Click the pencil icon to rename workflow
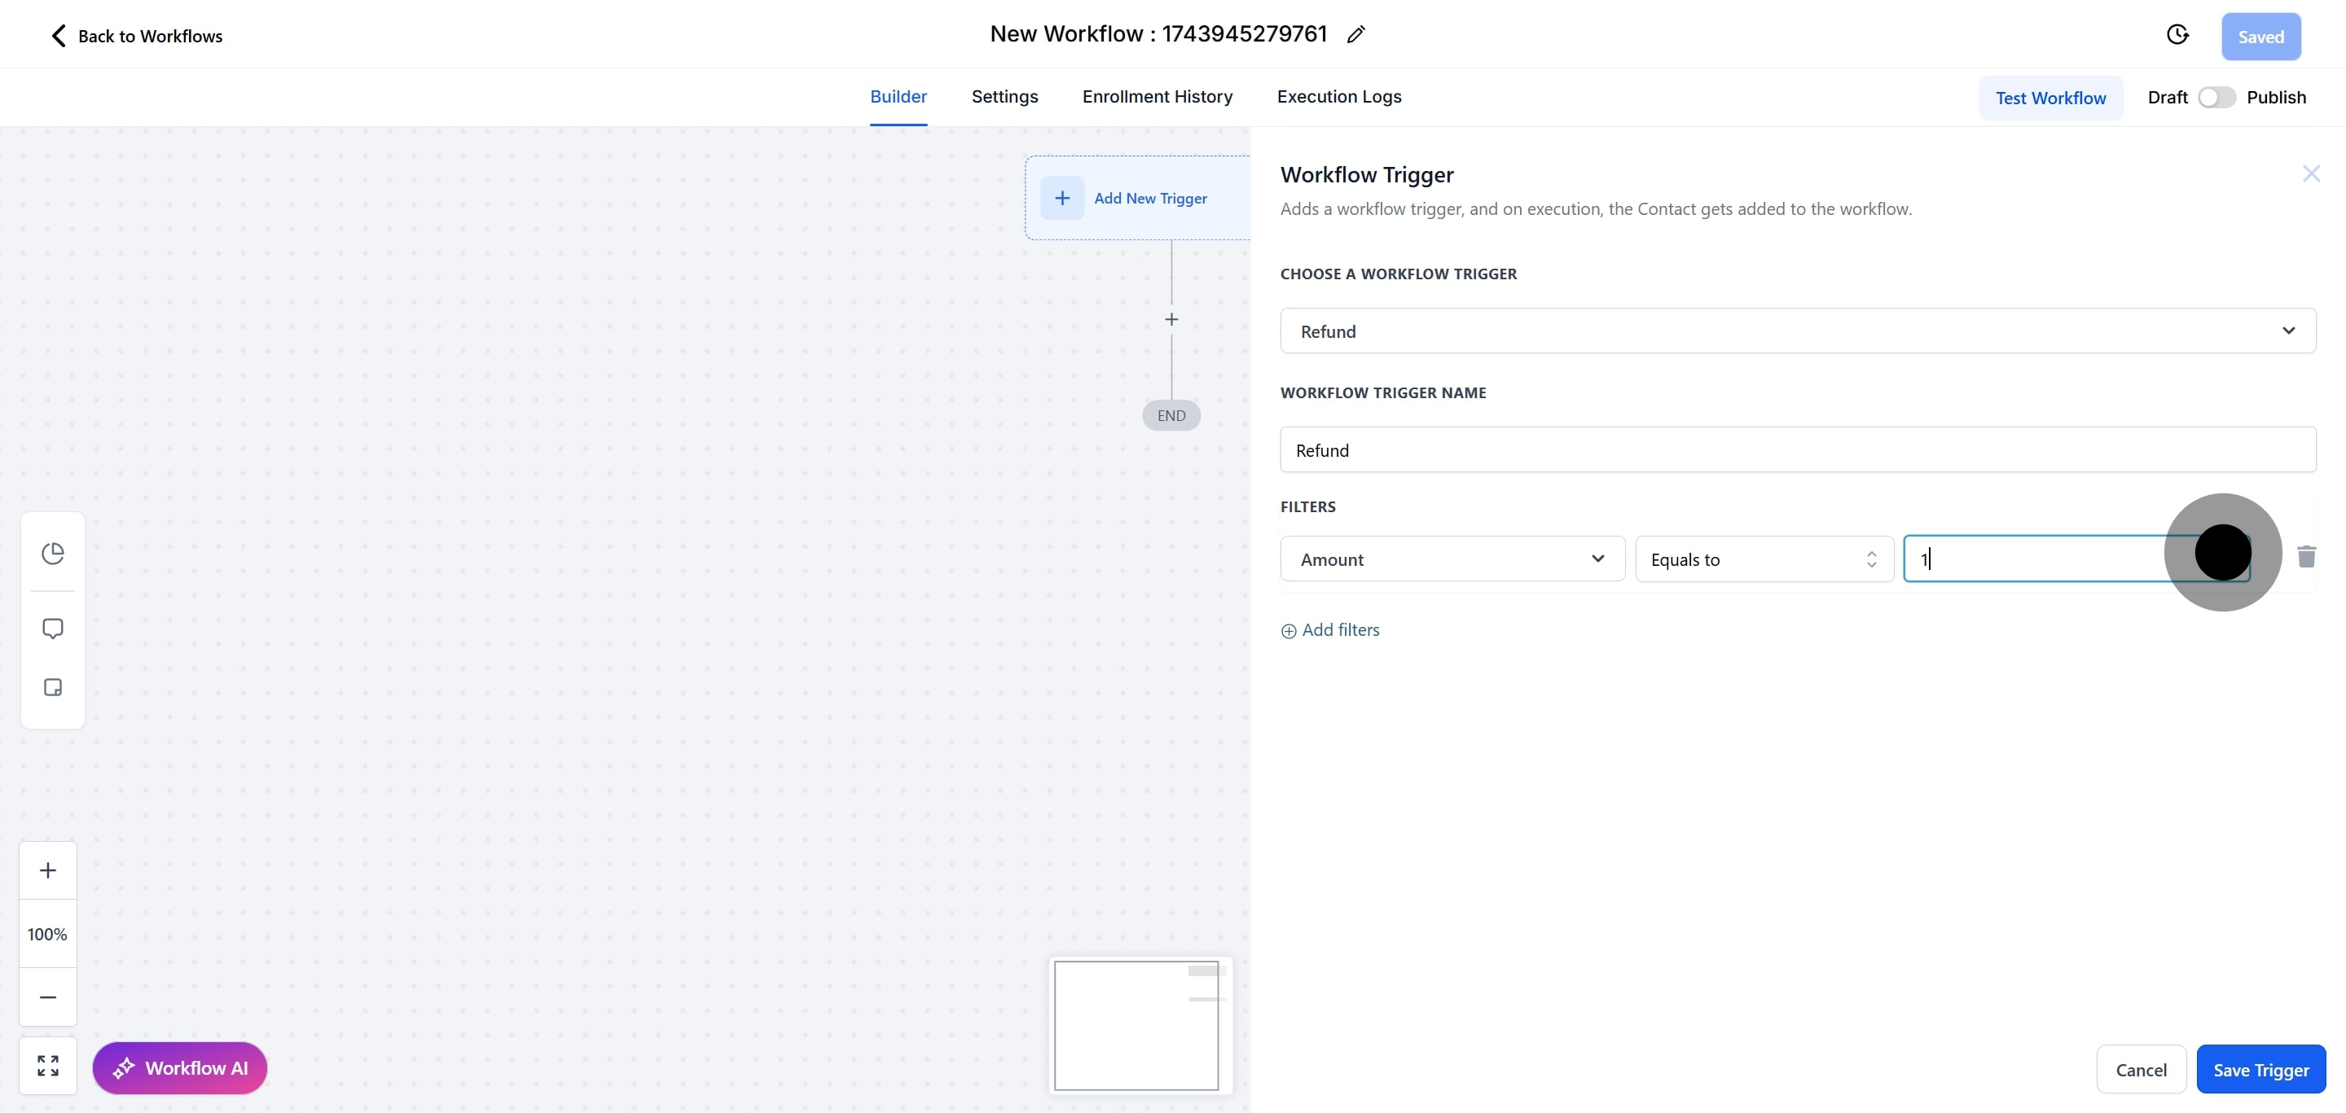2346x1113 pixels. tap(1355, 34)
